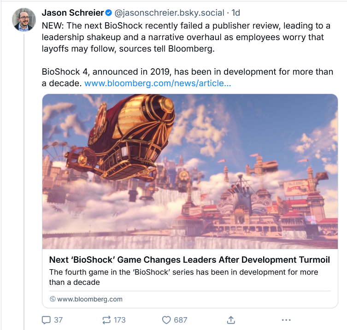Click the card description about fourth game

[183, 277]
